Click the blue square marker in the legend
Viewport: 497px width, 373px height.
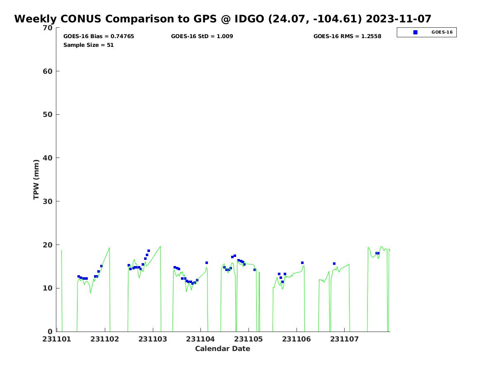(x=415, y=32)
